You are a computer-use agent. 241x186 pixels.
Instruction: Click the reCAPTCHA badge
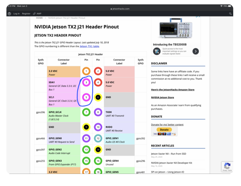pyautogui.click(x=227, y=167)
